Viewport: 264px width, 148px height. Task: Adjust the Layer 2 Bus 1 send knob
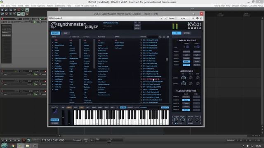tap(183, 83)
